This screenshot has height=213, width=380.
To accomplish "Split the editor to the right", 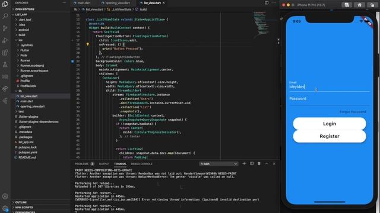I will tap(267, 2).
